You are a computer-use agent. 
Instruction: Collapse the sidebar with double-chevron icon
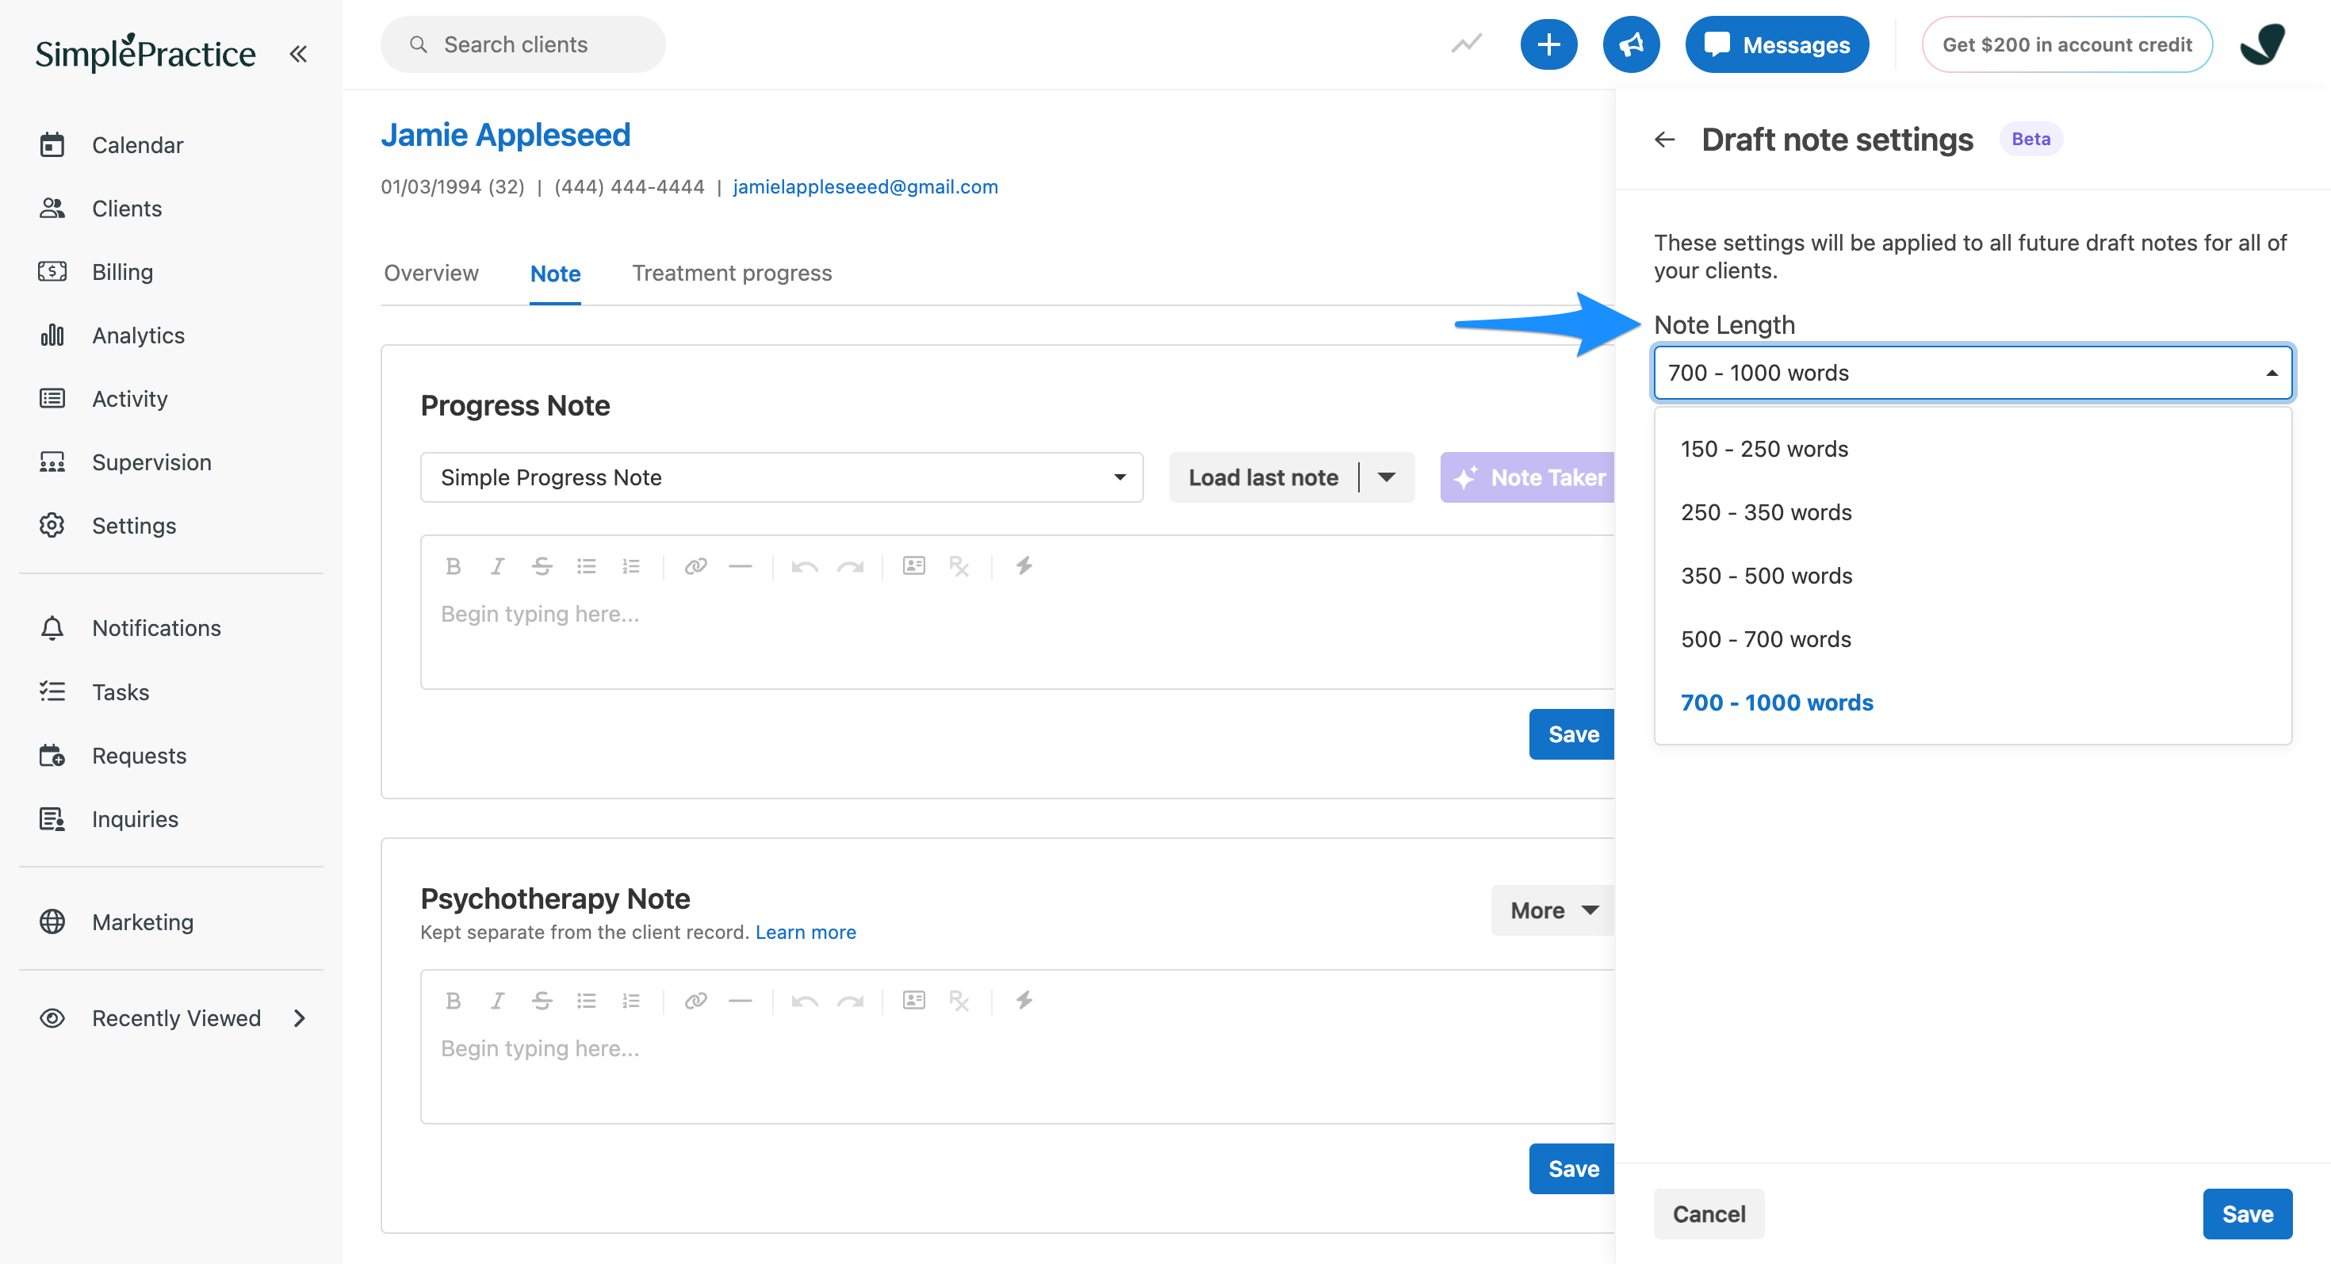click(297, 54)
